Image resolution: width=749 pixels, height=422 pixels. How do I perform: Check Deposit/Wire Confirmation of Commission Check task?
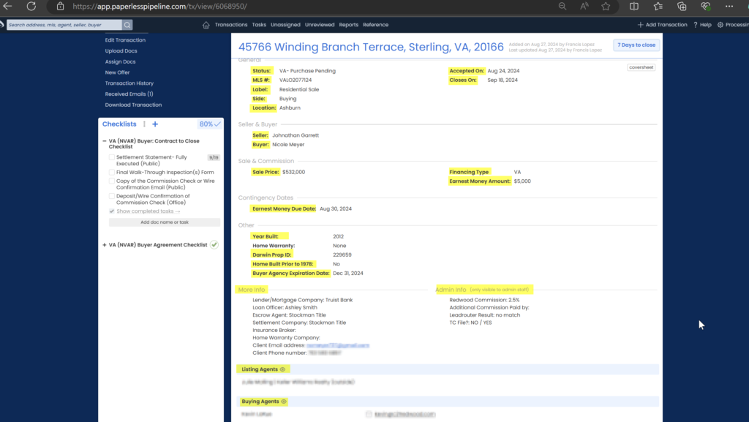112,196
